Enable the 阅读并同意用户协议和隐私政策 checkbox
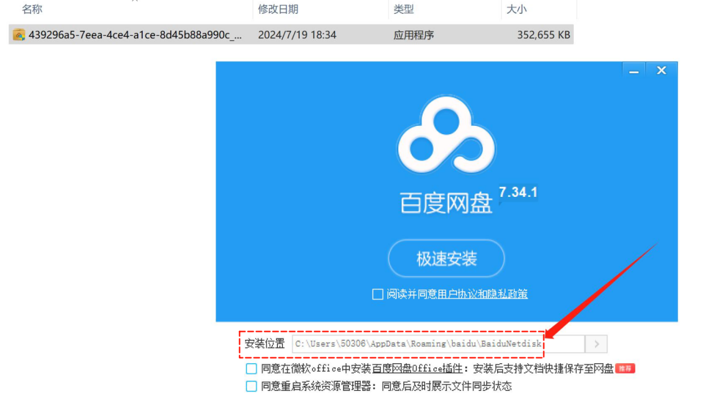This screenshot has height=402, width=703. coord(378,294)
